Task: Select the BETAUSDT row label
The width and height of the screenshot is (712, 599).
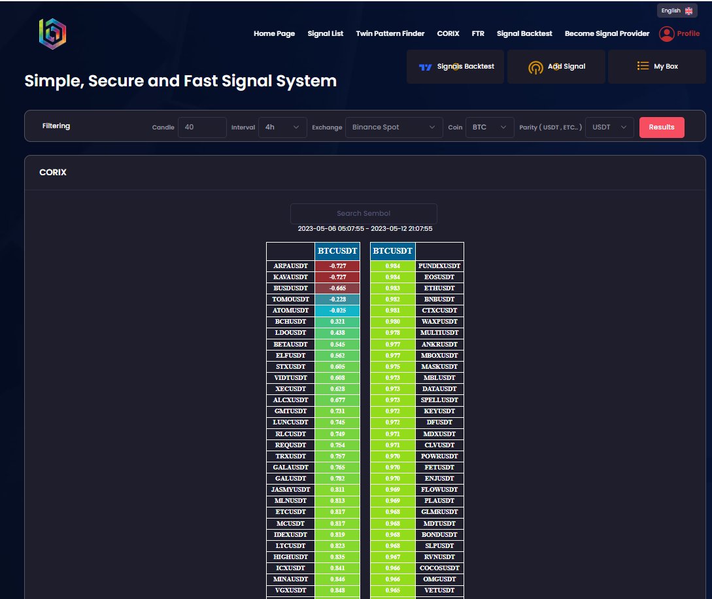Action: [x=290, y=344]
